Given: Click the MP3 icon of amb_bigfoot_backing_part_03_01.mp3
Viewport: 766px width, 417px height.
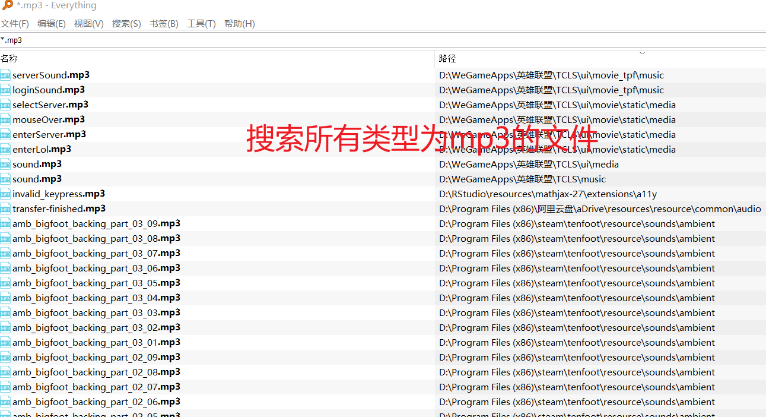Looking at the screenshot, I should pyautogui.click(x=5, y=342).
